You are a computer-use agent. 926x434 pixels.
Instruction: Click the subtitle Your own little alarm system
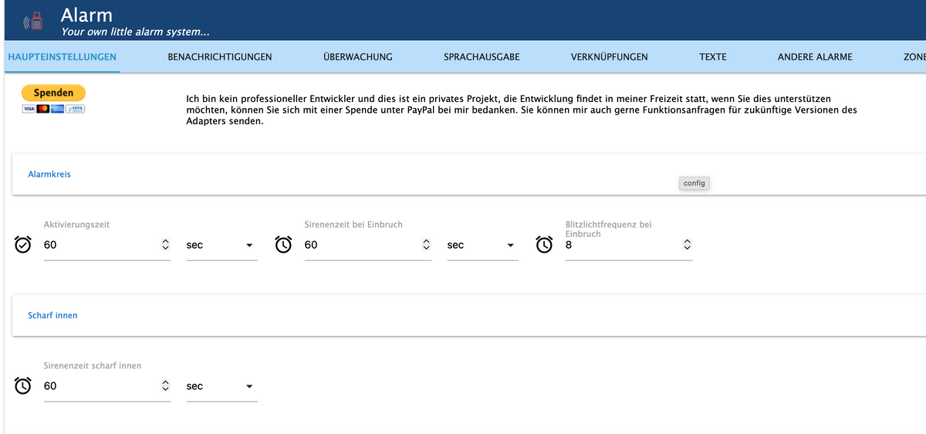tap(135, 32)
